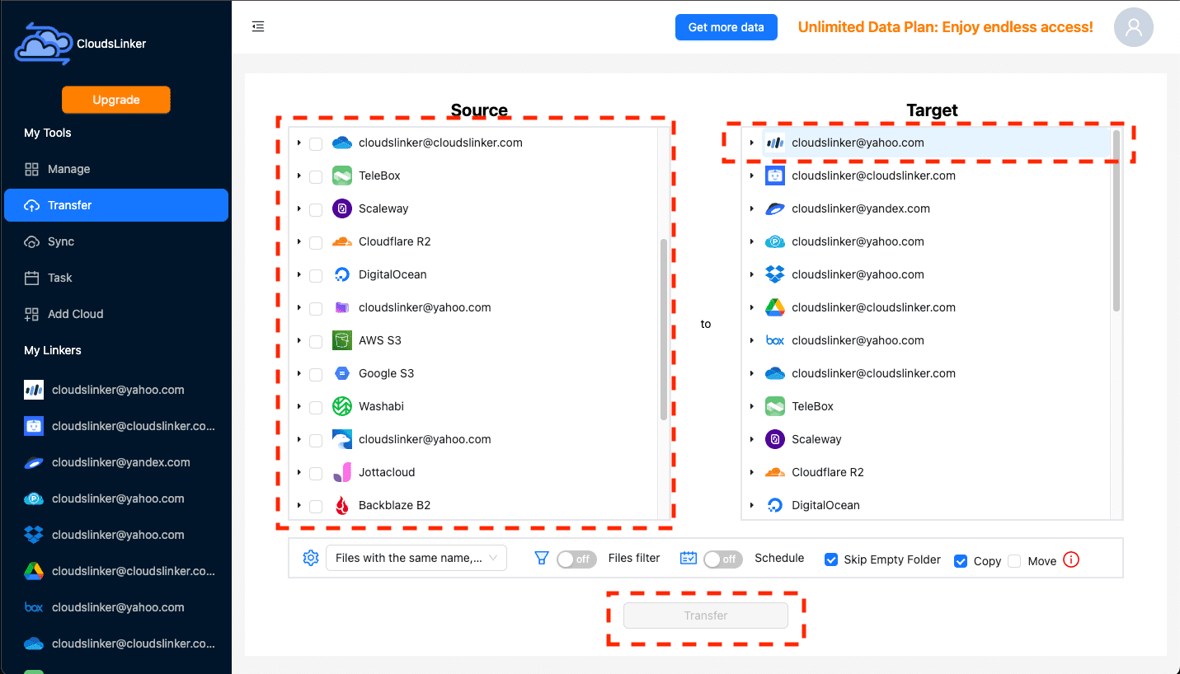Viewport: 1180px width, 674px height.
Task: Toggle the Files filter switch
Action: click(x=576, y=559)
